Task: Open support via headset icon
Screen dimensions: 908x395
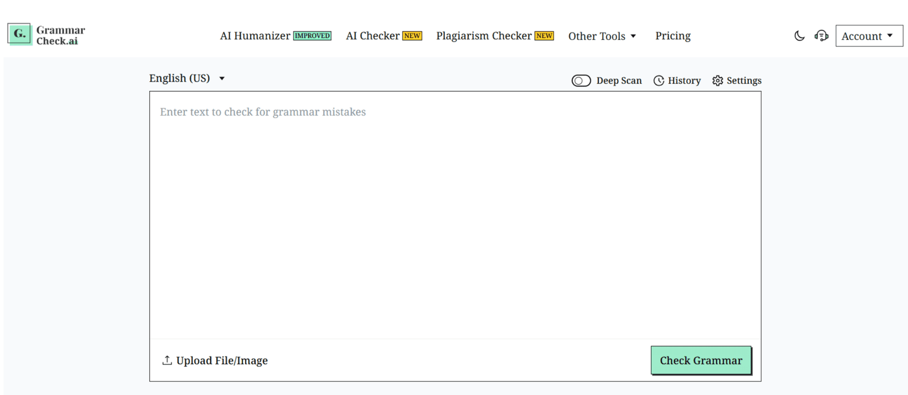Action: [x=822, y=36]
